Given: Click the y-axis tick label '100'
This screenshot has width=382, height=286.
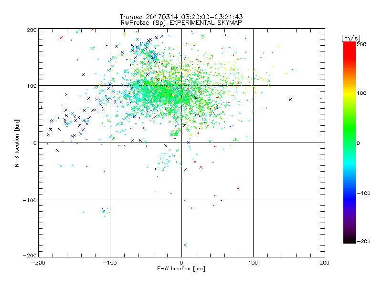Looking at the screenshot, I should tap(32, 86).
